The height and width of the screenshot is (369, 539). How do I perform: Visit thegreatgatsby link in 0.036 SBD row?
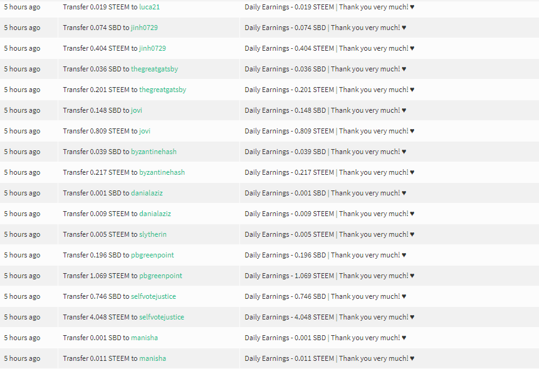pos(154,69)
